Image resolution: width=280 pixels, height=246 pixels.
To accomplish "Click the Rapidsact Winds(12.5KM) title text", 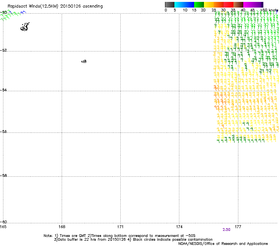I will pos(55,6).
